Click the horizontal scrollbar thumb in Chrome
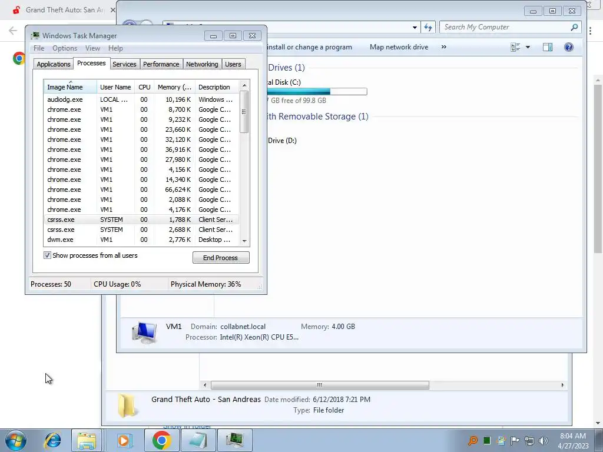The height and width of the screenshot is (452, 603). (x=320, y=385)
